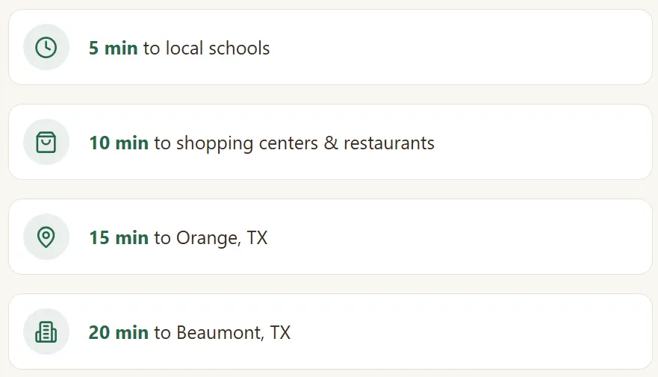Click the shopping bag icon
Image resolution: width=658 pixels, height=377 pixels.
tap(46, 142)
